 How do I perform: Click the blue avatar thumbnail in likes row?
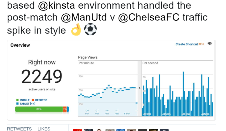coord(121,130)
